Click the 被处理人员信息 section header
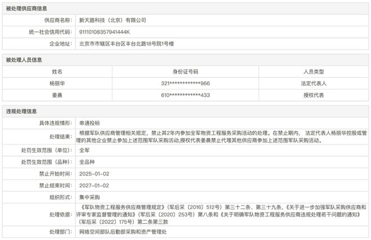This screenshot has height=240, width=371. [x=24, y=60]
